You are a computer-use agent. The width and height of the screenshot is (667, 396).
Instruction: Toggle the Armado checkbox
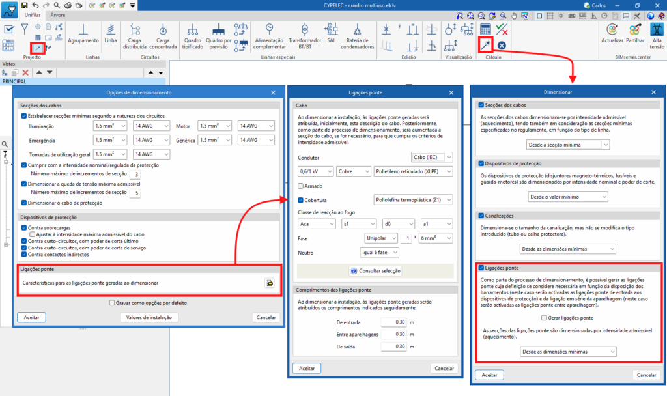[301, 186]
